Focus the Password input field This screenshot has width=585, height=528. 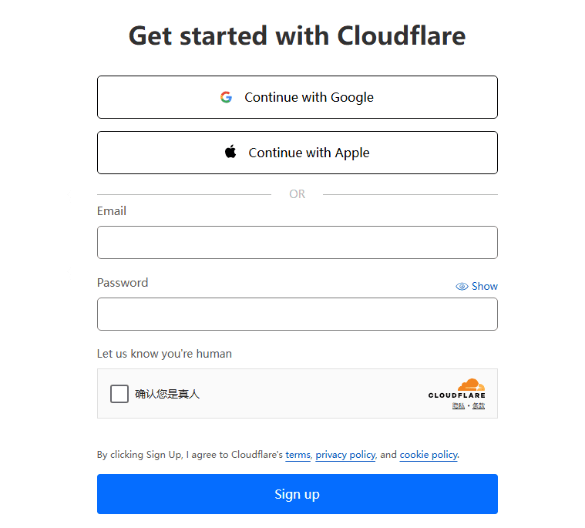coord(298,314)
